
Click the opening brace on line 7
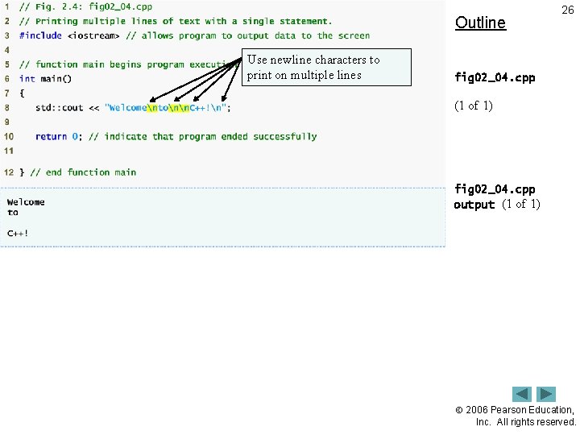pyautogui.click(x=22, y=93)
